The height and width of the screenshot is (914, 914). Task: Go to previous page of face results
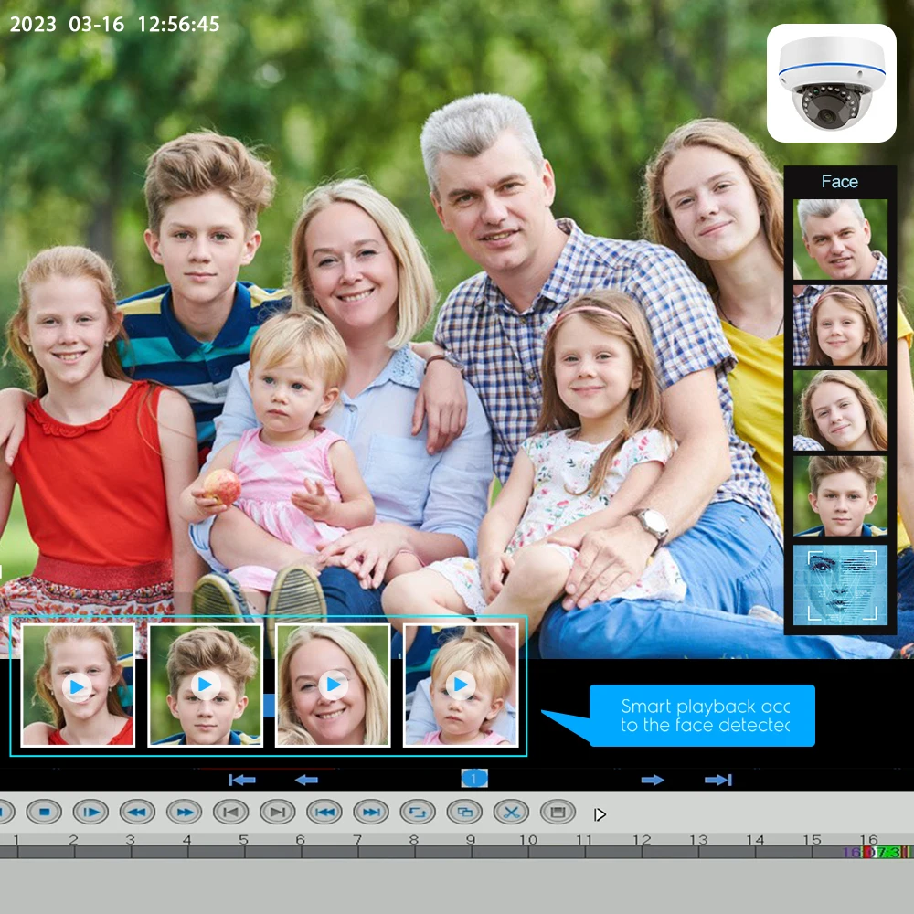point(306,780)
